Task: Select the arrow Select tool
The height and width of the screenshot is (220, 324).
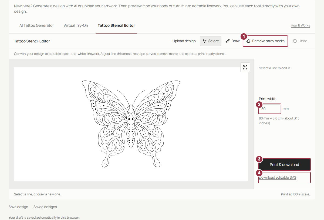Action: point(211,41)
